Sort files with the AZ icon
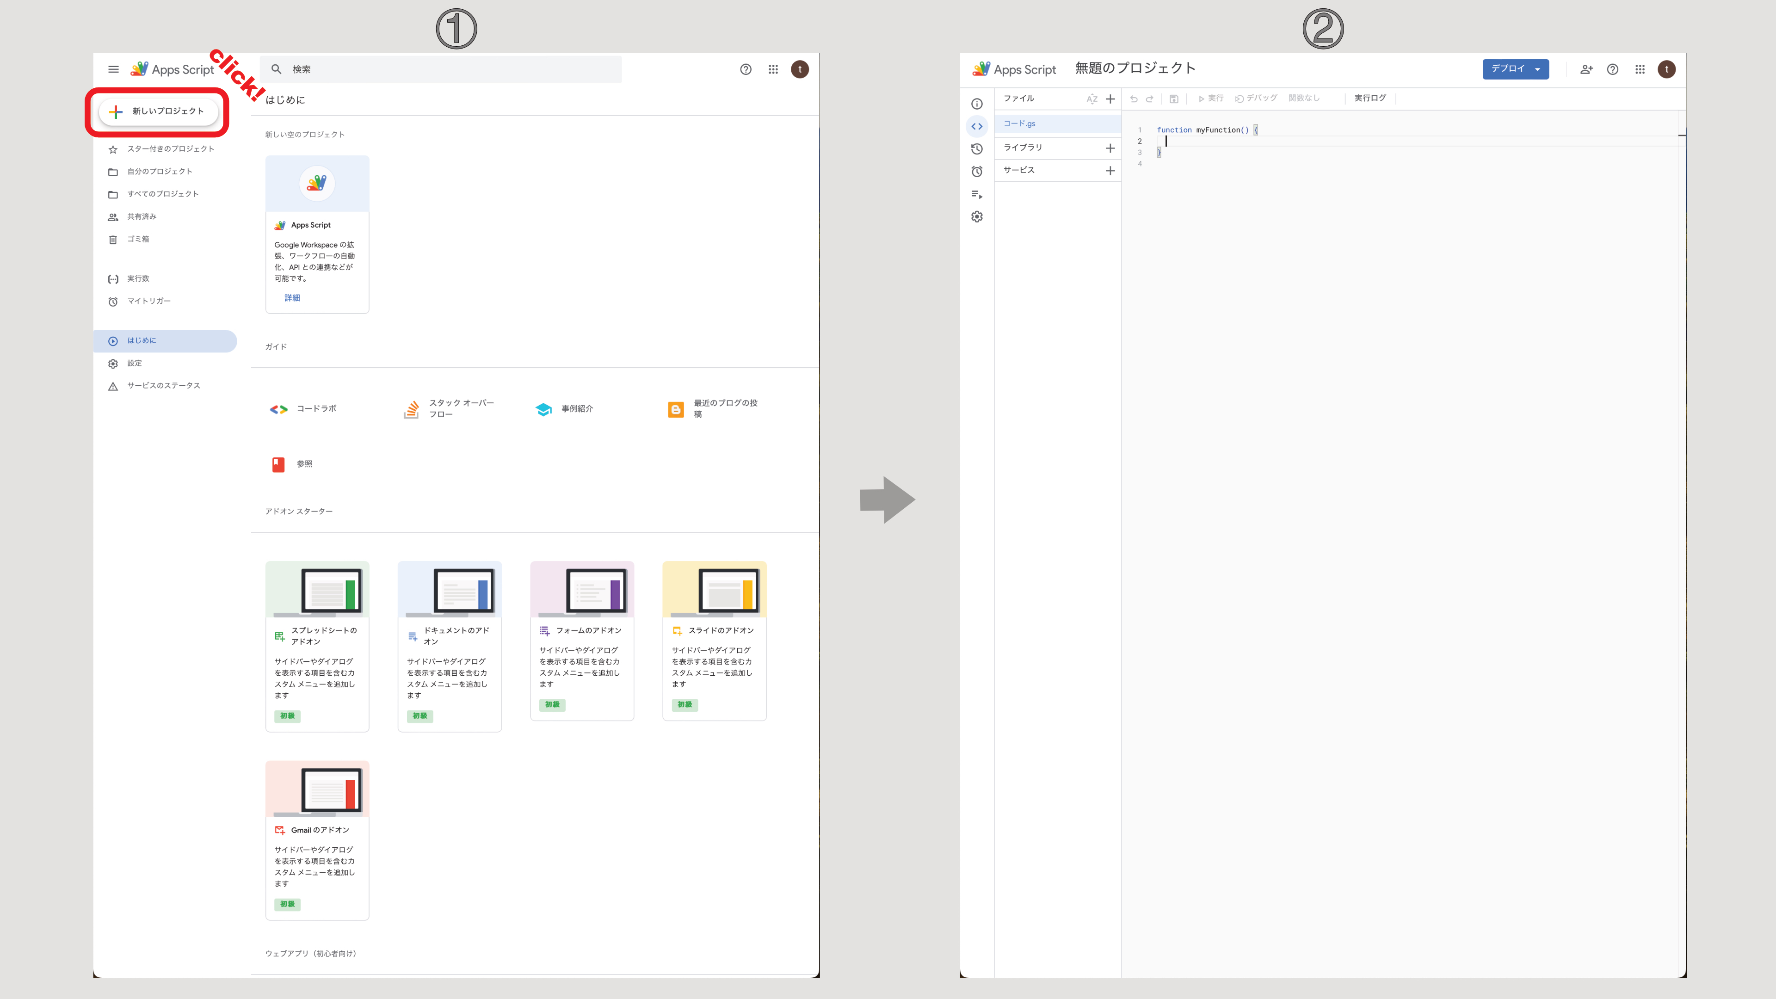 coord(1092,99)
